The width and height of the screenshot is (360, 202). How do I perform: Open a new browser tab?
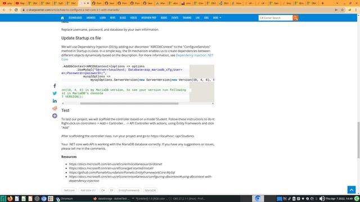coord(322,3)
